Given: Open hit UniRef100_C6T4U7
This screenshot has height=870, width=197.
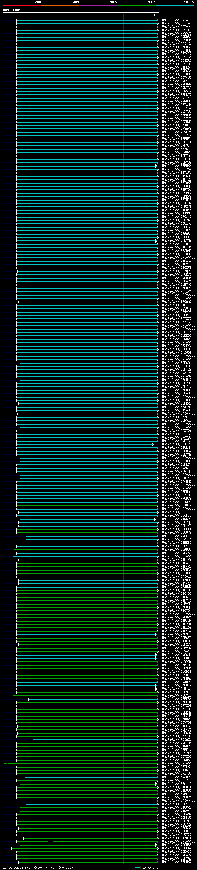Looking at the screenshot, I should [177, 78].
